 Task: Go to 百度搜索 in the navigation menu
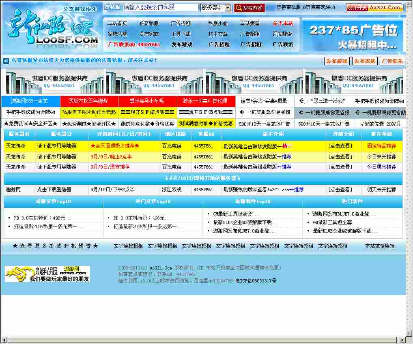[282, 34]
